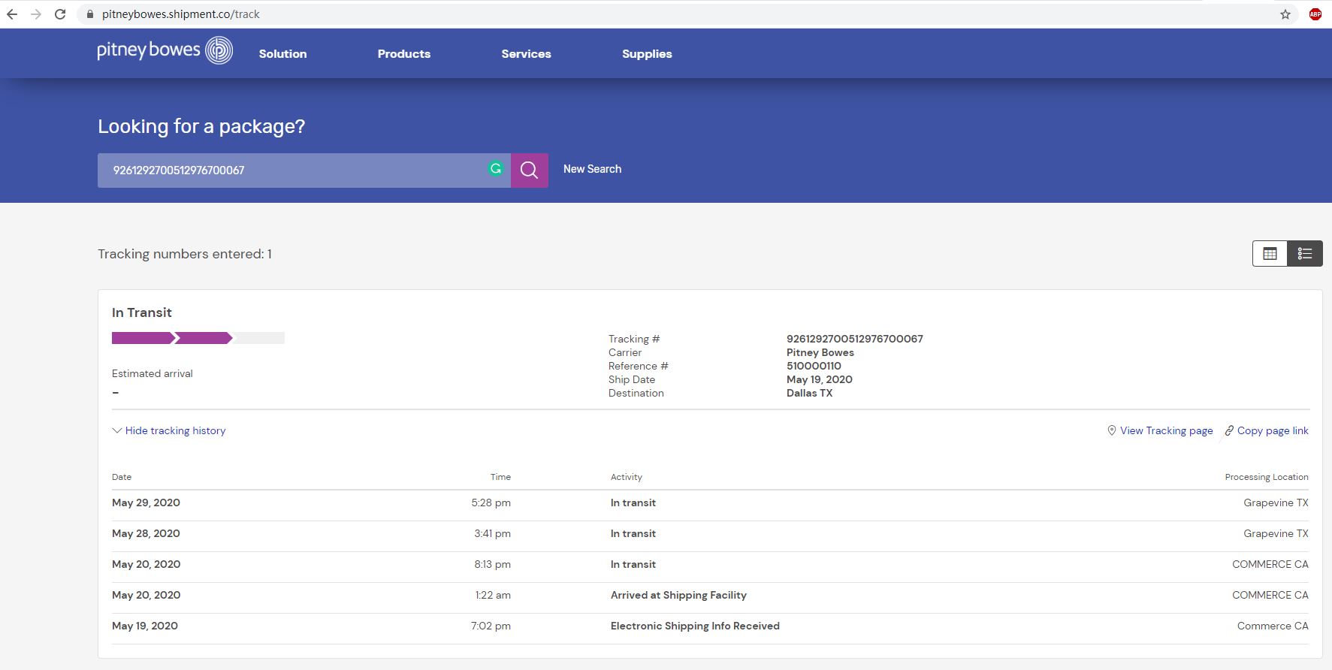Open the Solution menu

[x=282, y=54]
